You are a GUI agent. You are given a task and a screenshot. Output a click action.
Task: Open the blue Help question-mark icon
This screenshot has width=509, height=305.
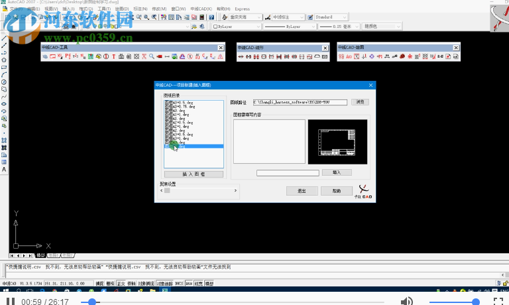tap(211, 17)
